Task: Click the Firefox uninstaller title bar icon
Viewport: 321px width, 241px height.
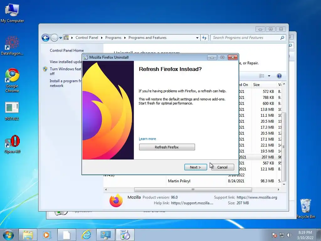Action: [86, 57]
